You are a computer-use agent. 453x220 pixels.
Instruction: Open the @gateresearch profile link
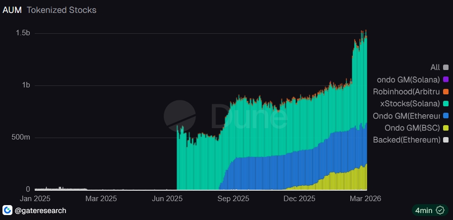(x=41, y=211)
